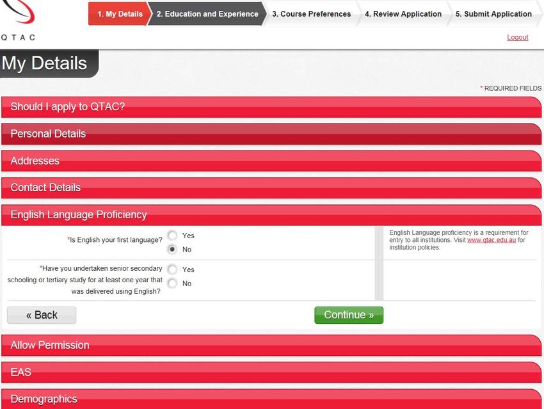The height and width of the screenshot is (409, 544).
Task: Go to step 1. My Details
Action: coord(119,14)
